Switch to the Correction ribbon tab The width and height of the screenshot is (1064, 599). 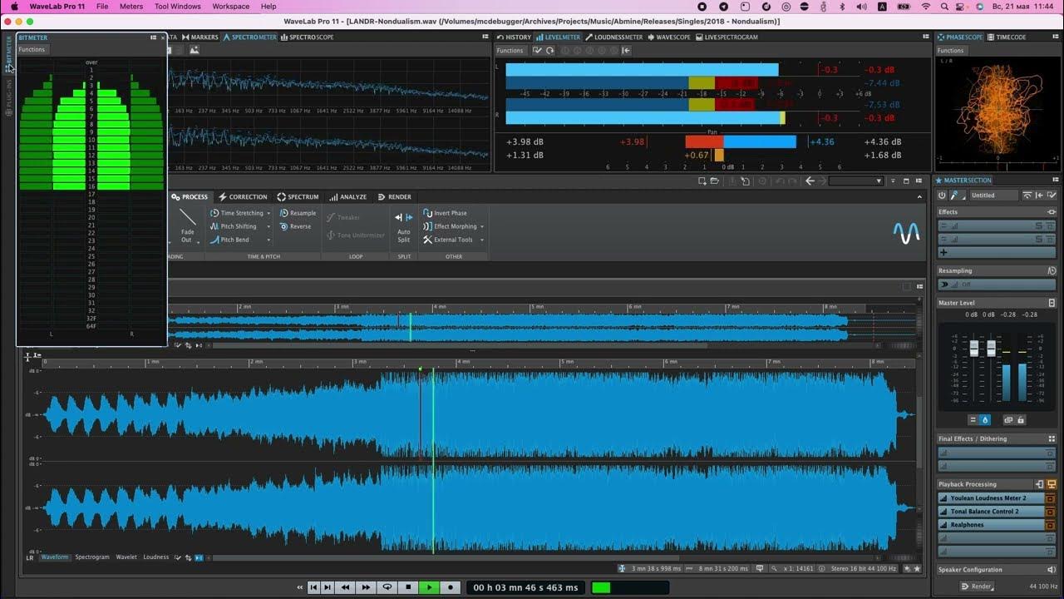(243, 197)
